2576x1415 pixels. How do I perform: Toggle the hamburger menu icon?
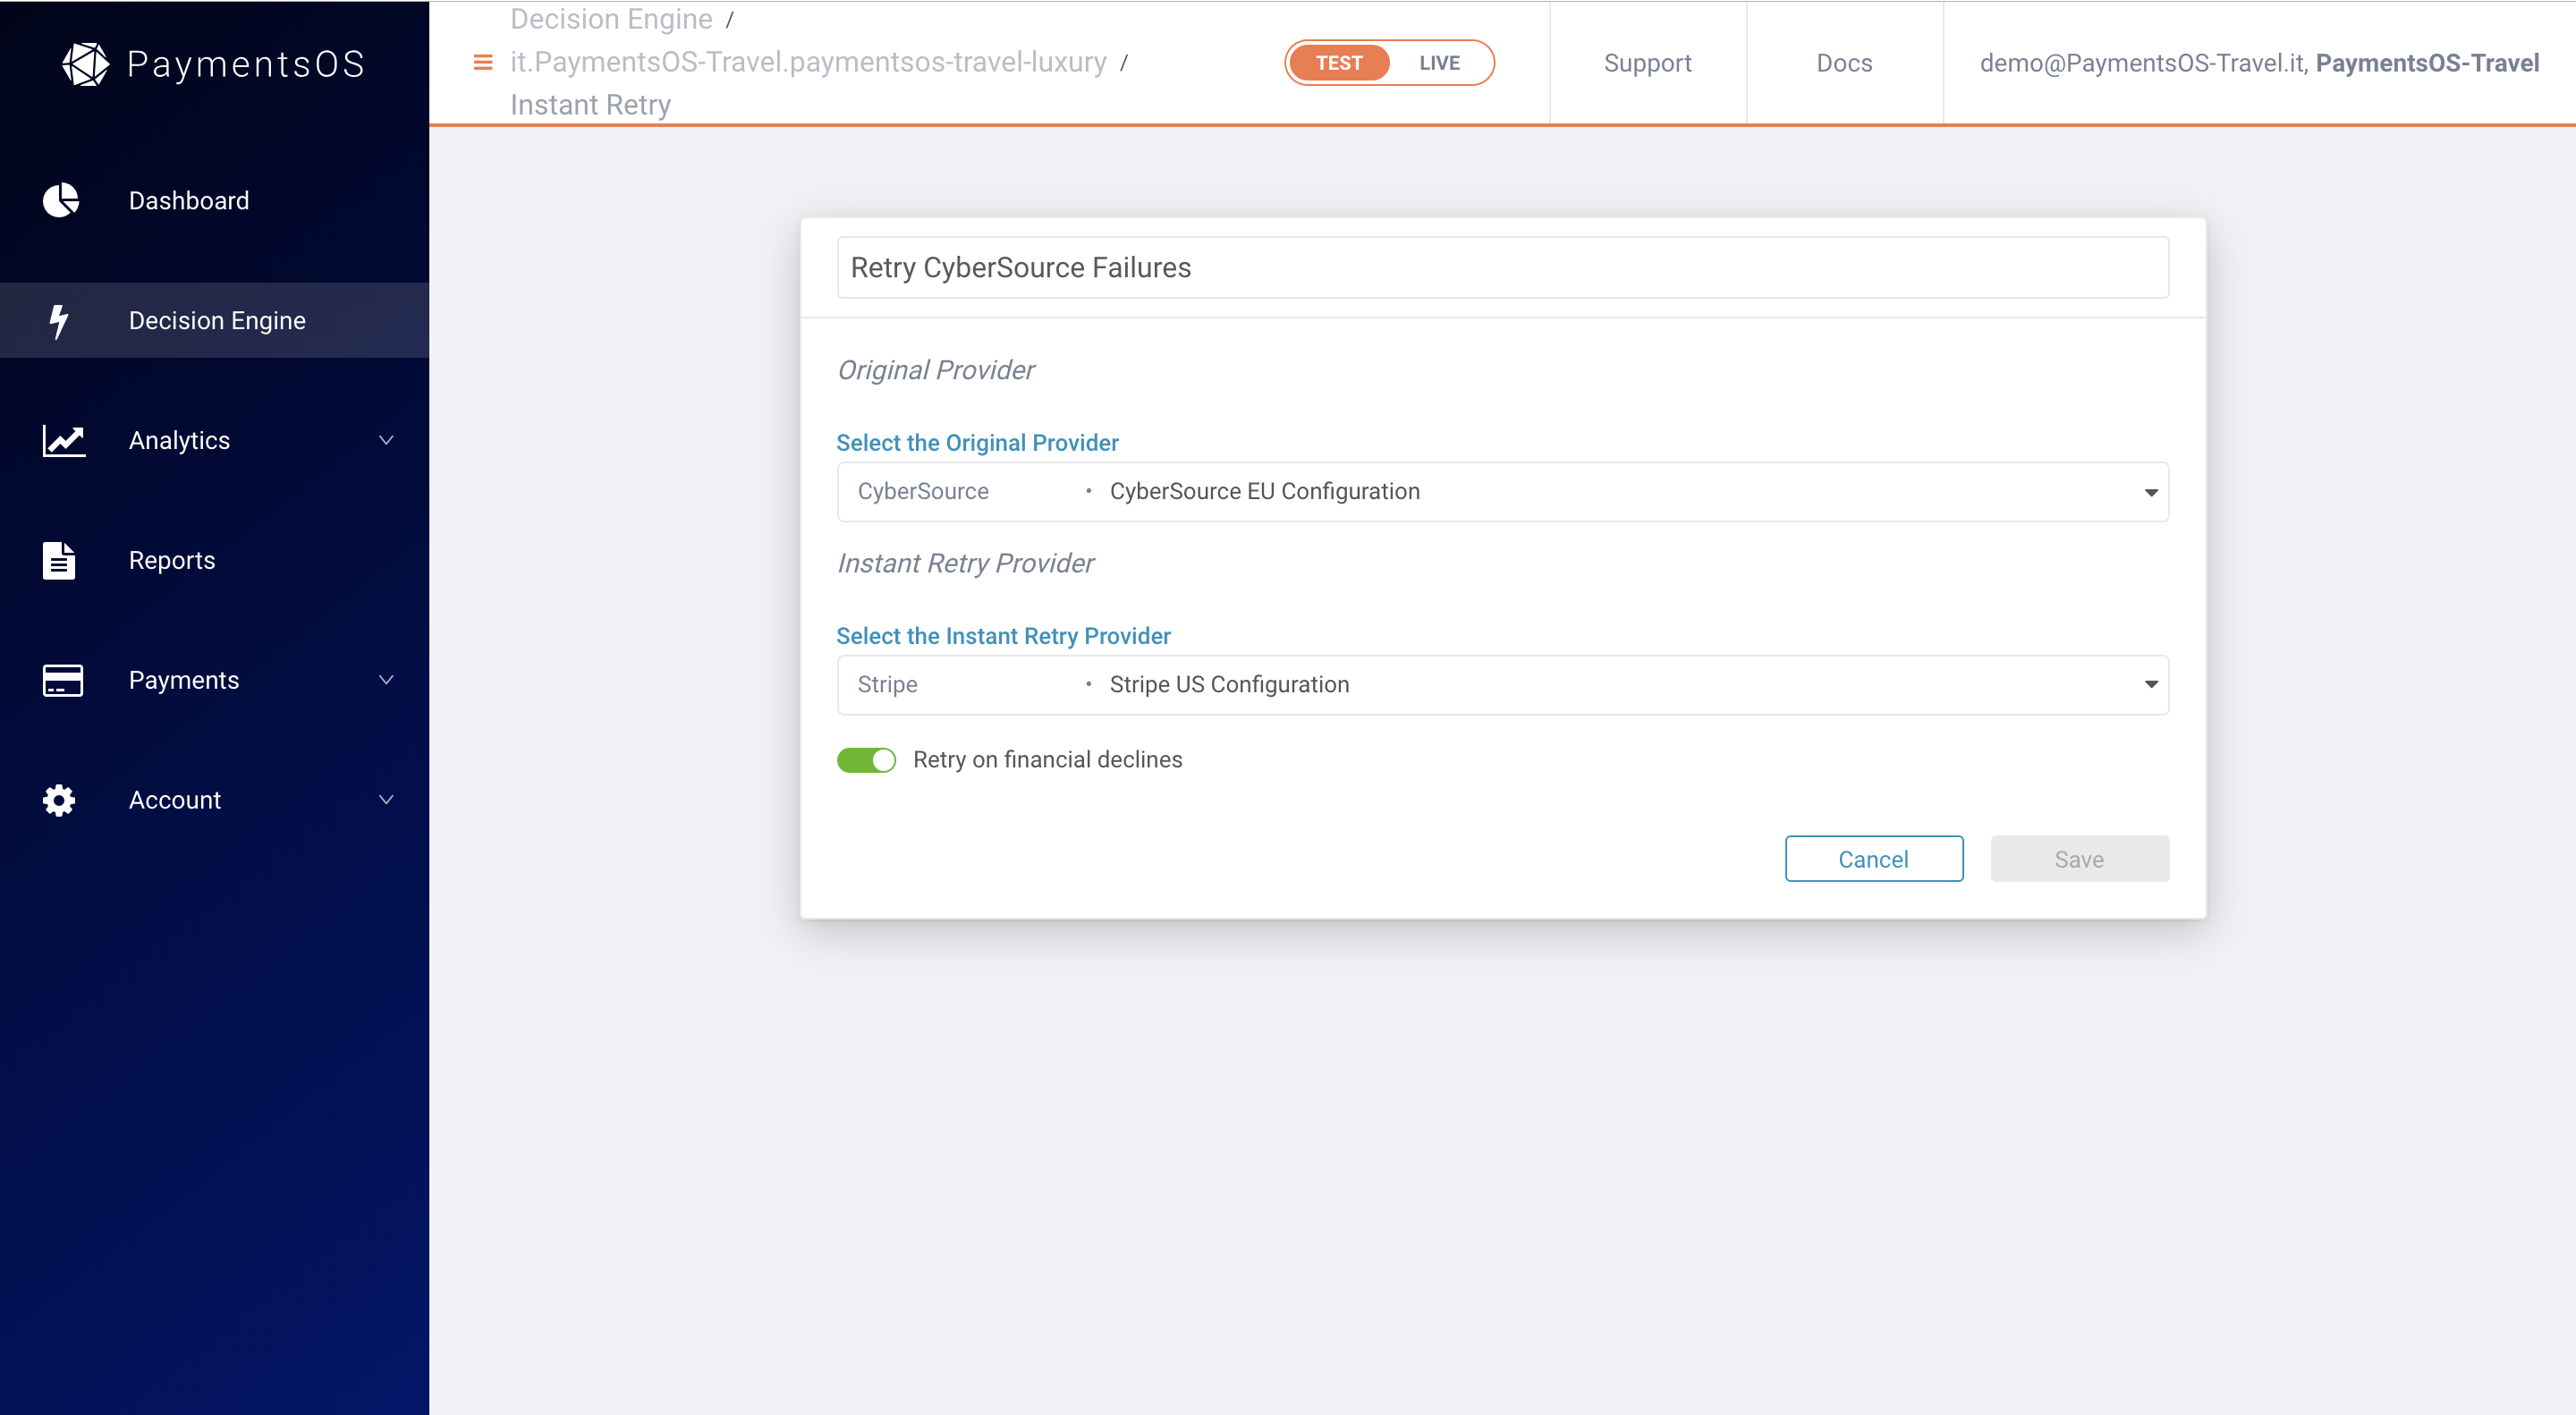[483, 62]
